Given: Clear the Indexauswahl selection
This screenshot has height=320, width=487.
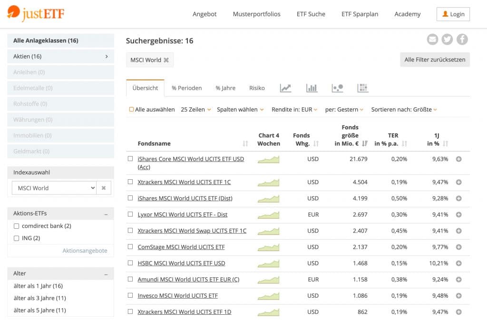Looking at the screenshot, I should click(x=104, y=188).
